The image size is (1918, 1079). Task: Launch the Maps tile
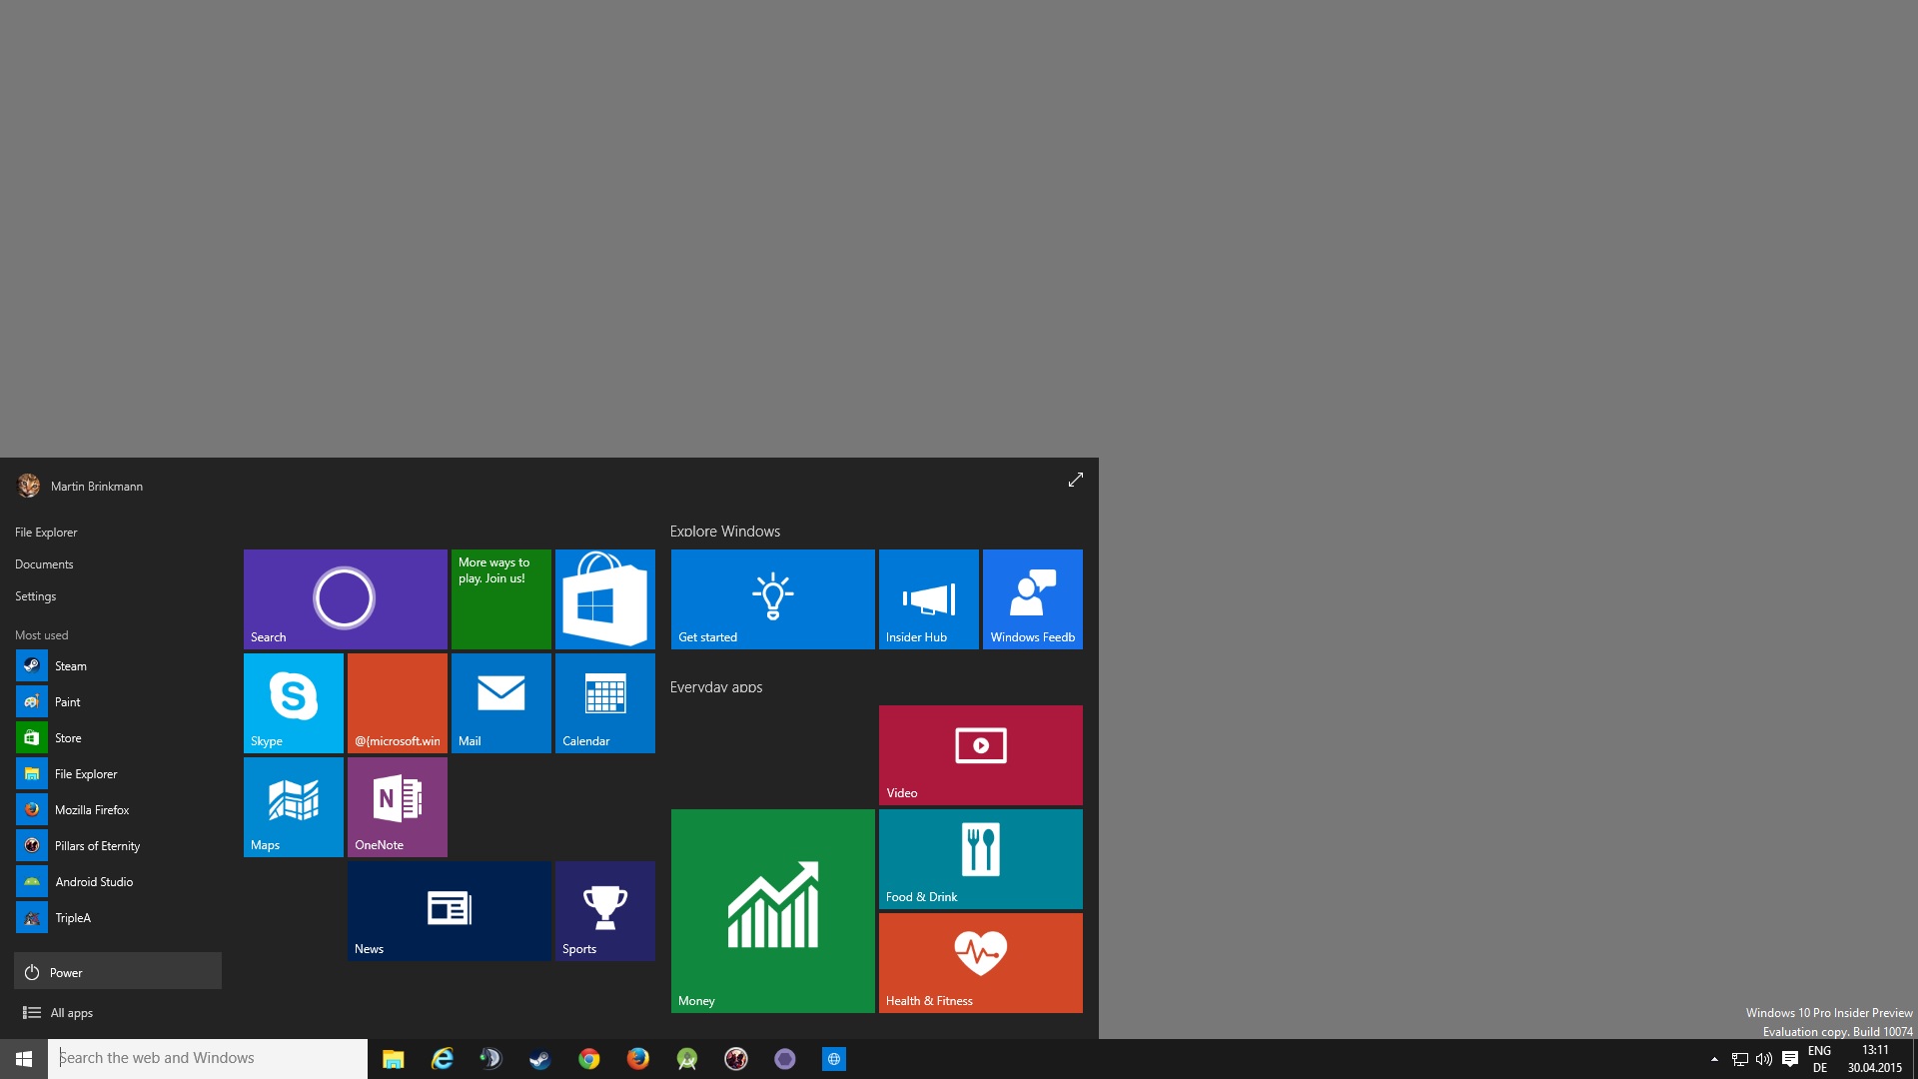(293, 806)
